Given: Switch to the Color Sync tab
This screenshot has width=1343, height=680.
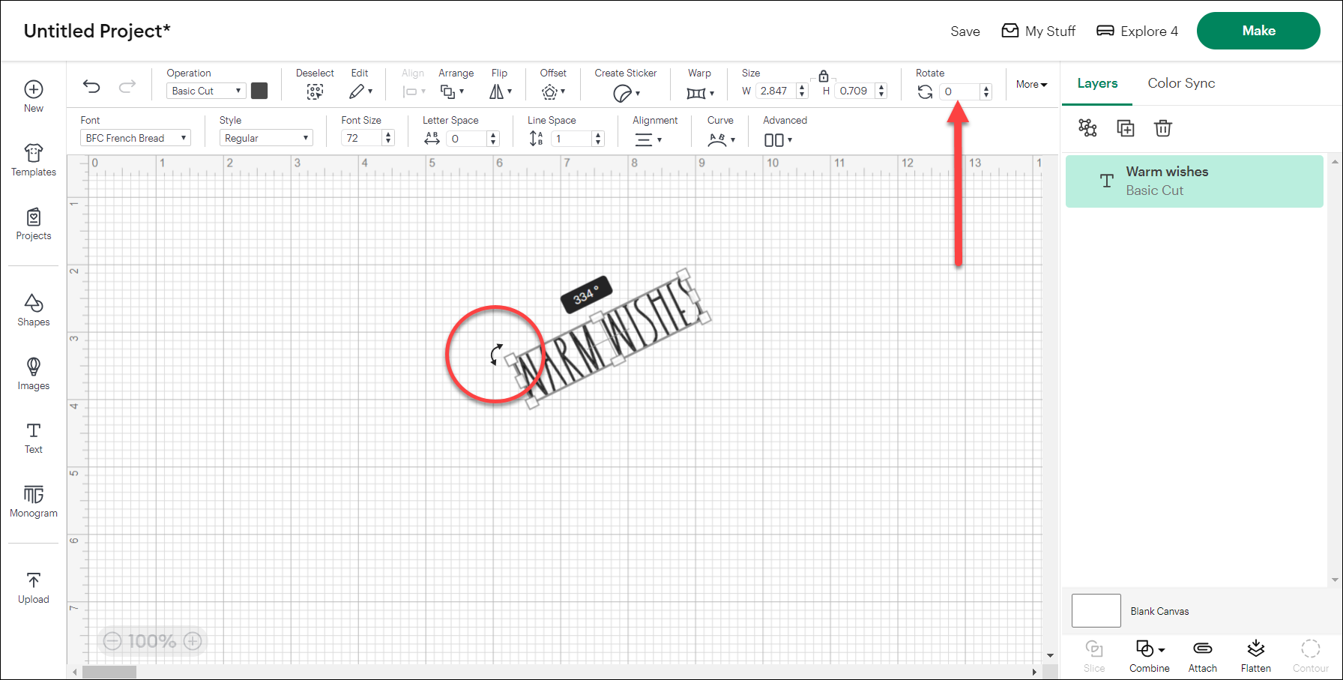Looking at the screenshot, I should coord(1181,83).
